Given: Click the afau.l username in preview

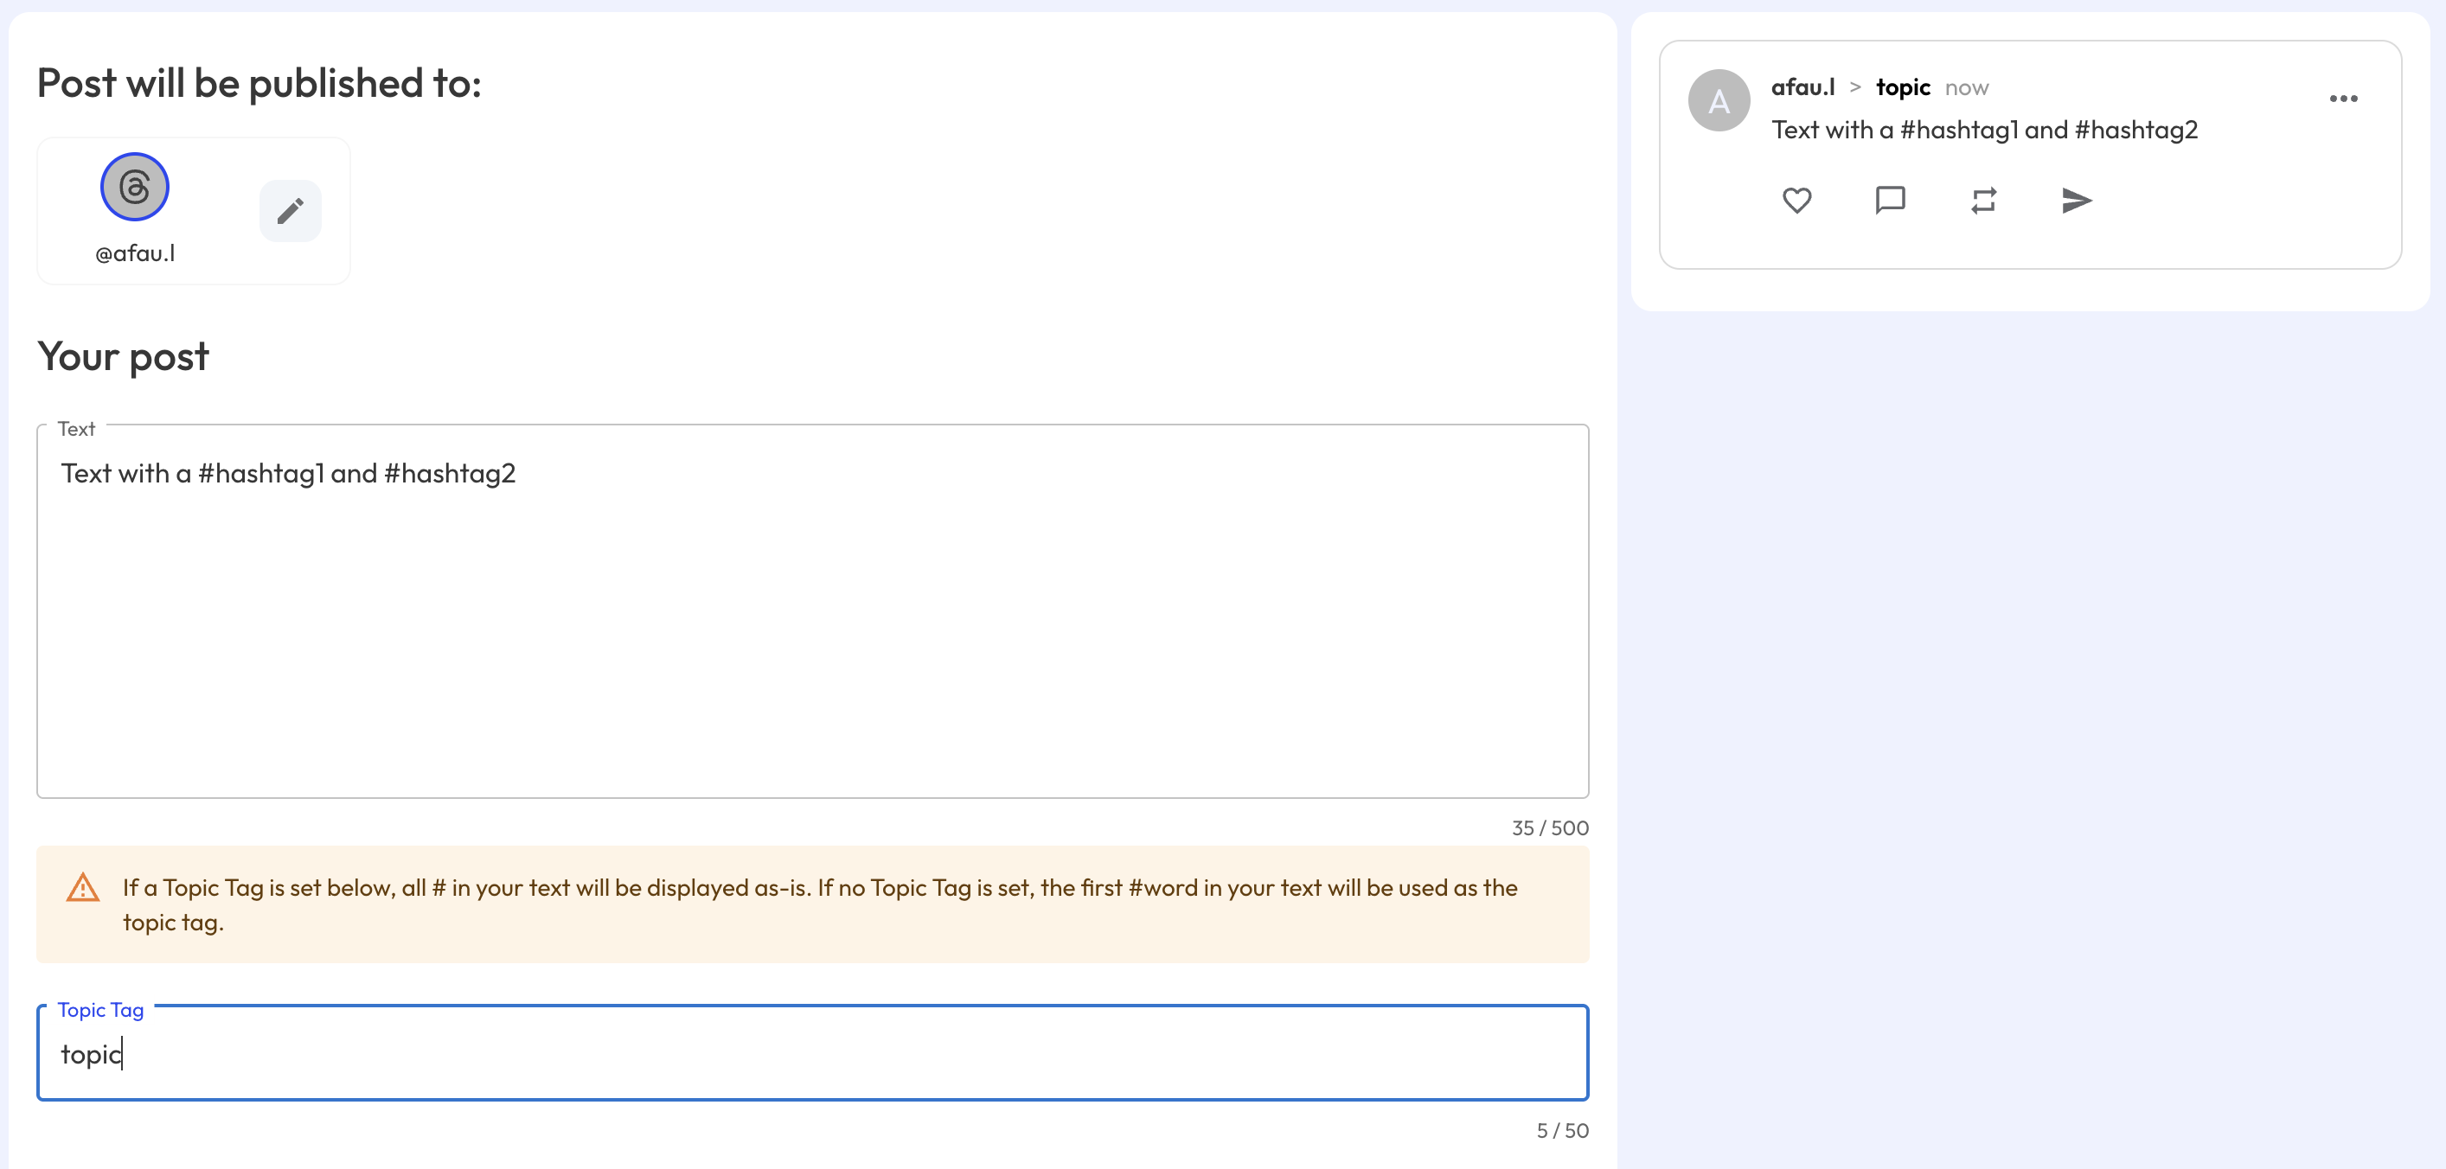Looking at the screenshot, I should [x=1803, y=87].
